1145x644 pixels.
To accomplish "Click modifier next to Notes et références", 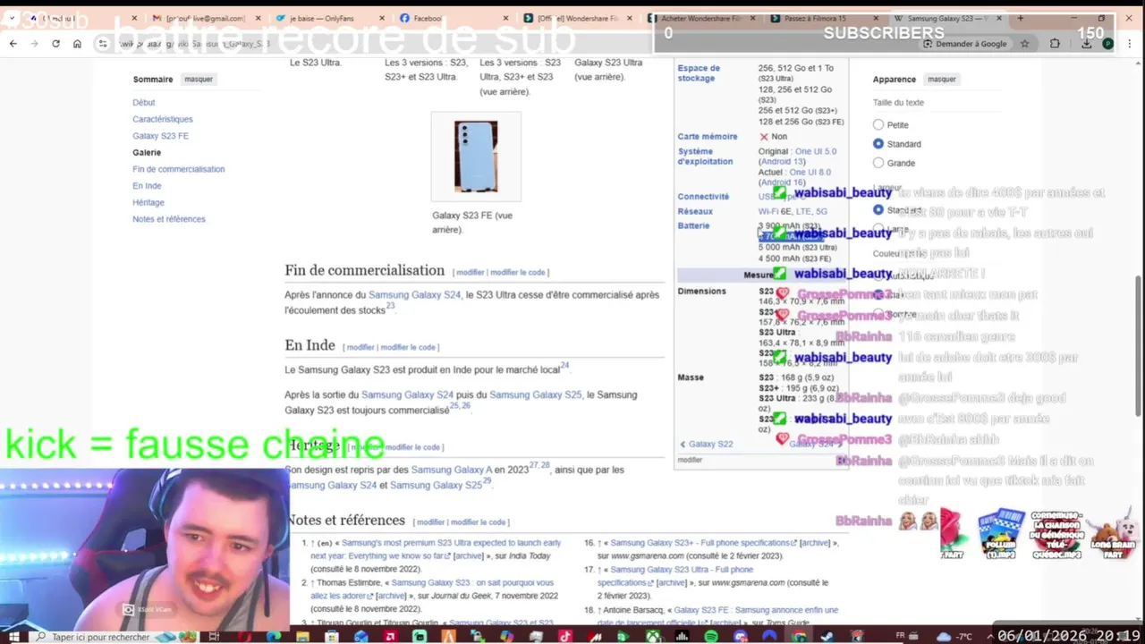I will click(x=430, y=522).
